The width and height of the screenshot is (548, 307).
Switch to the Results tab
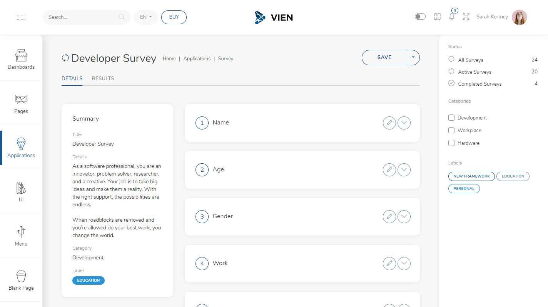point(103,78)
